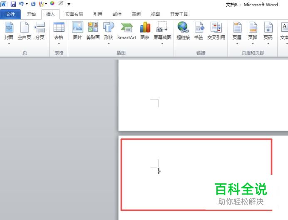This screenshot has width=288, height=220.
Task: Undo the last action
Action: pyautogui.click(x=21, y=4)
